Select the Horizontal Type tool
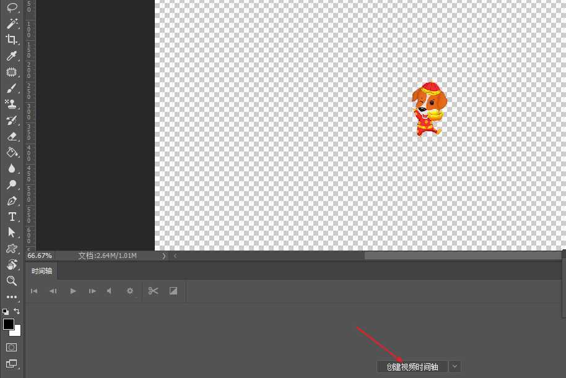The image size is (566, 378). coord(12,217)
